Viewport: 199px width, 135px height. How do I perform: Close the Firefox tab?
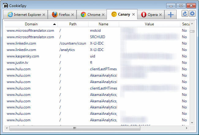click(73, 15)
